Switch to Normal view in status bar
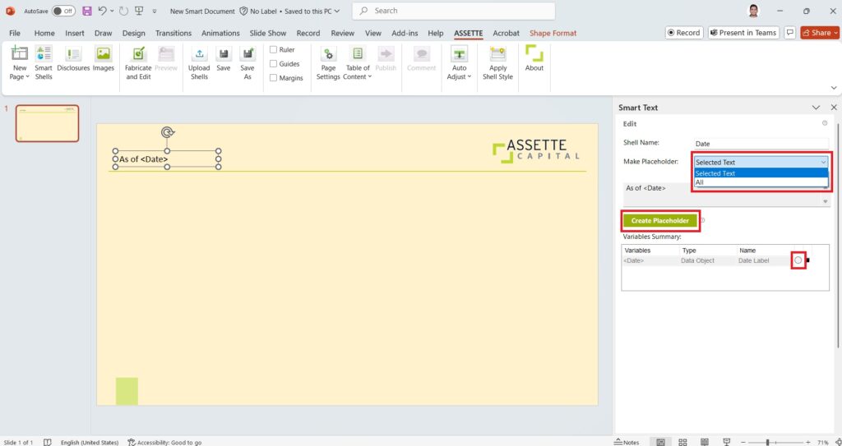 661,442
